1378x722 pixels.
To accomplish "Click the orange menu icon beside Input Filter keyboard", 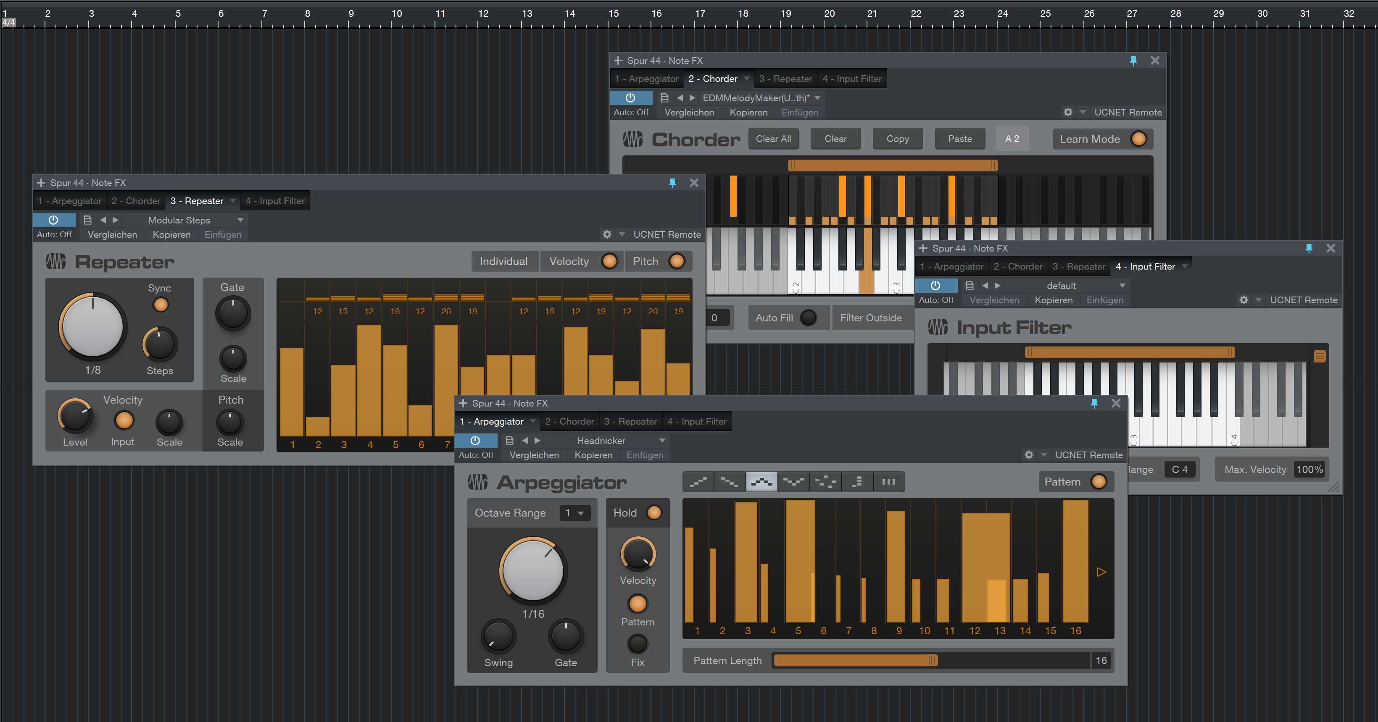I will (x=1320, y=356).
